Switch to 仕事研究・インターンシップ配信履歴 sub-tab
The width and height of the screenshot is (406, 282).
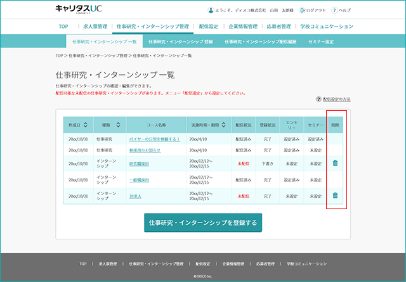261,42
